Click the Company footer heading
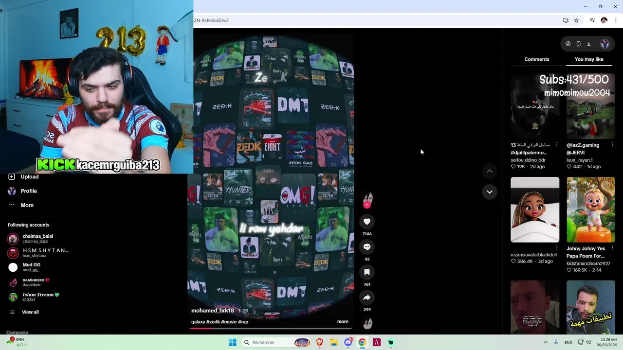Viewport: 623px width, 350px height. (x=17, y=332)
